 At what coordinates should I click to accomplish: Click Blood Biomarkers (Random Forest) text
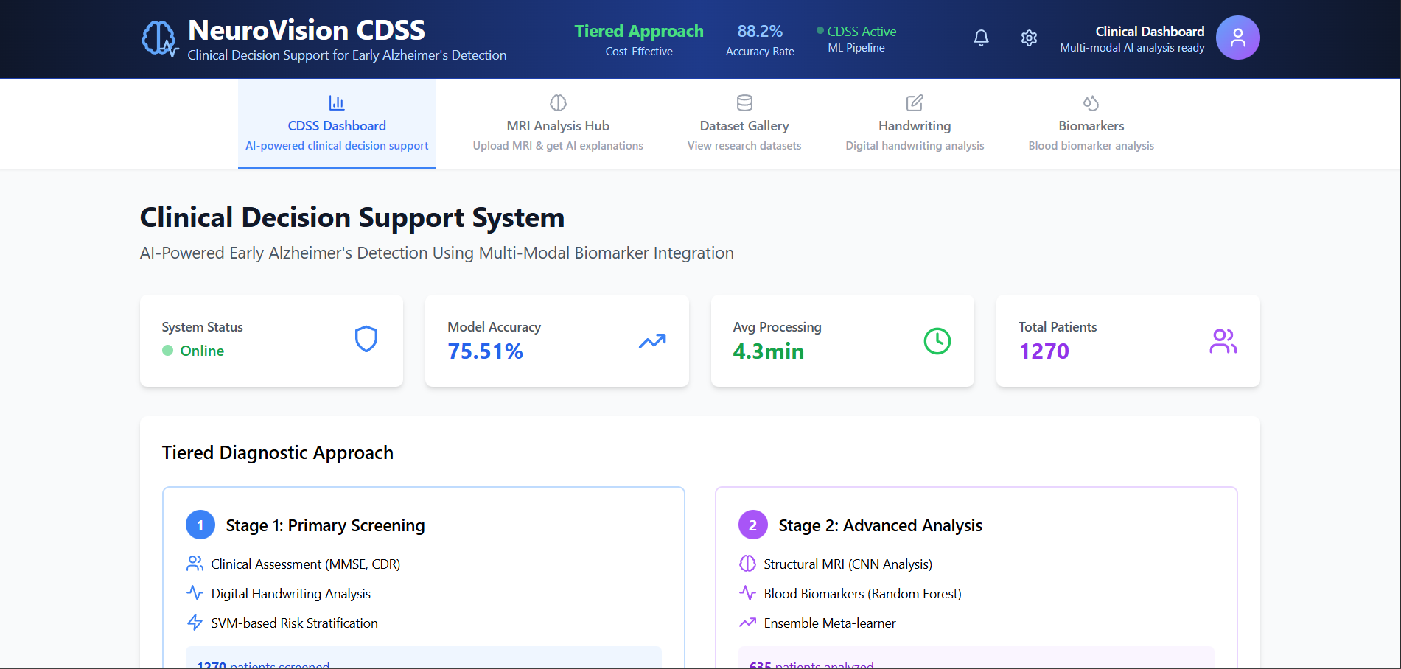[x=863, y=594]
